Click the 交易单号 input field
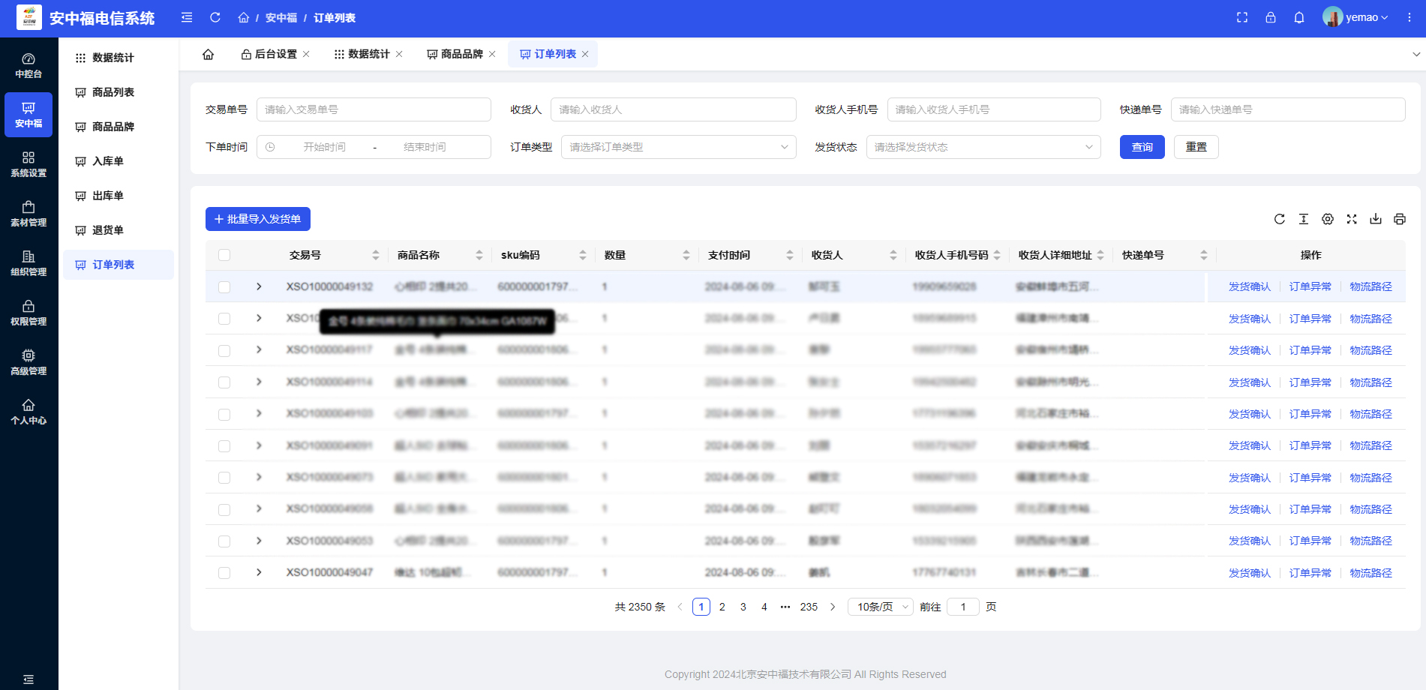Image resolution: width=1426 pixels, height=690 pixels. (x=374, y=109)
